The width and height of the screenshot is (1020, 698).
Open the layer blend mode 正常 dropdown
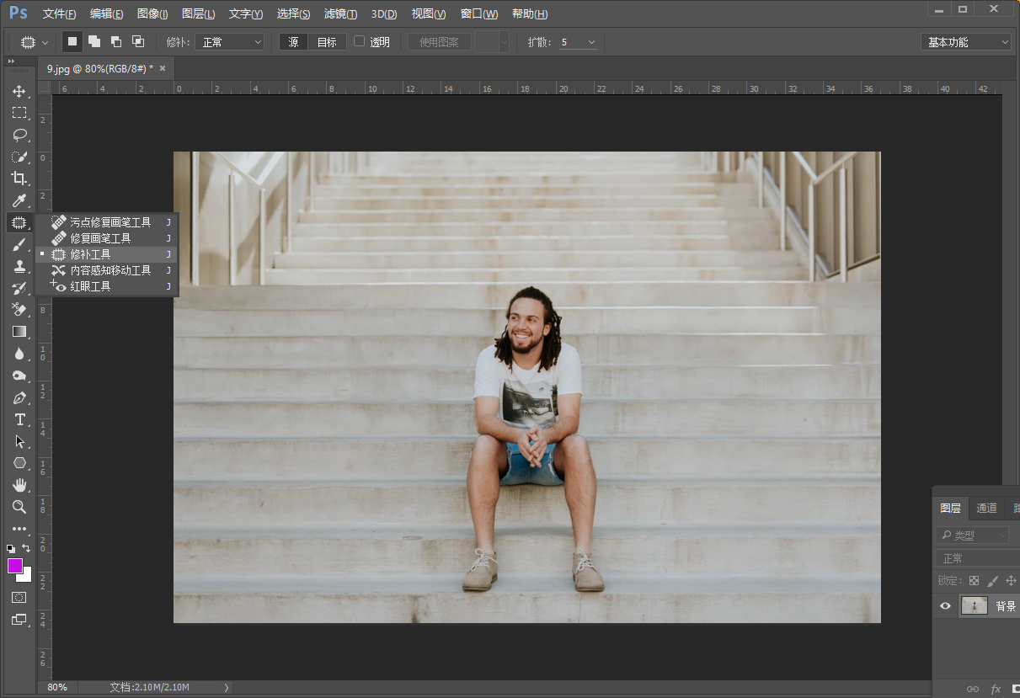977,558
